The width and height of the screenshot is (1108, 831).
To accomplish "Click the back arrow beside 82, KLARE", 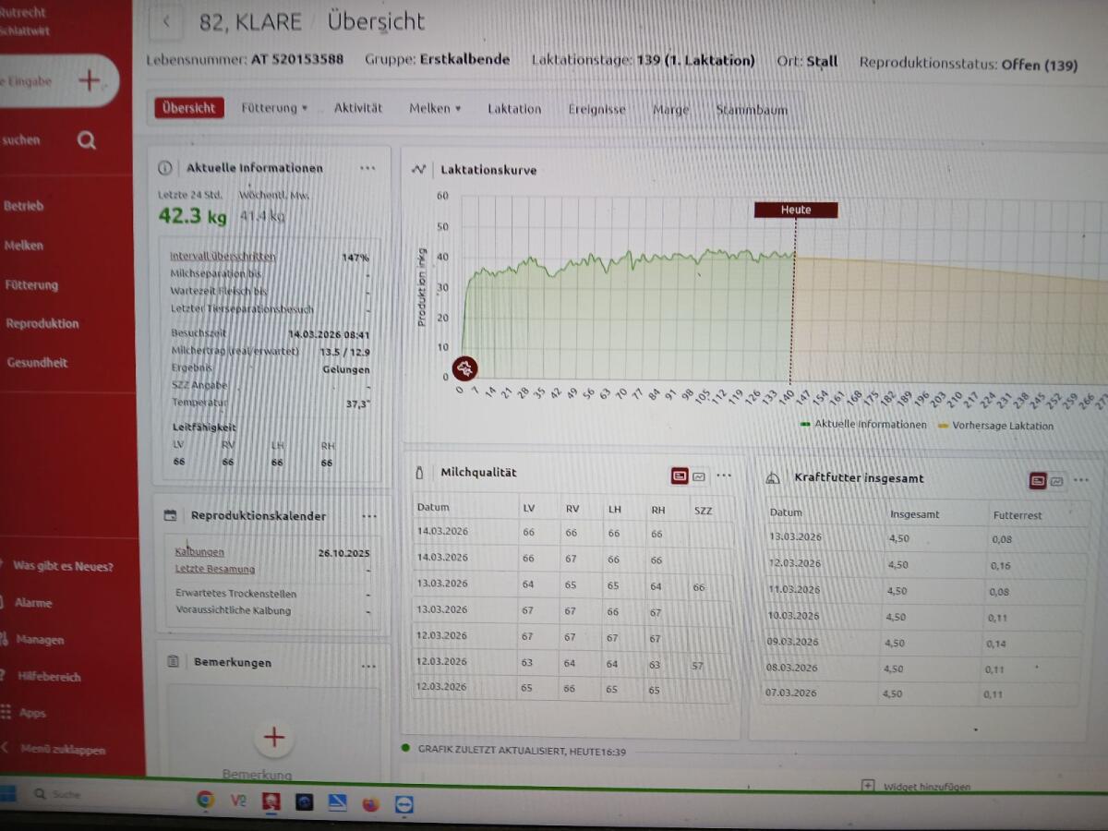I will pyautogui.click(x=166, y=22).
